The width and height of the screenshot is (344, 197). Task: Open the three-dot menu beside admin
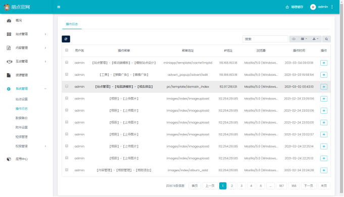pos(332,7)
